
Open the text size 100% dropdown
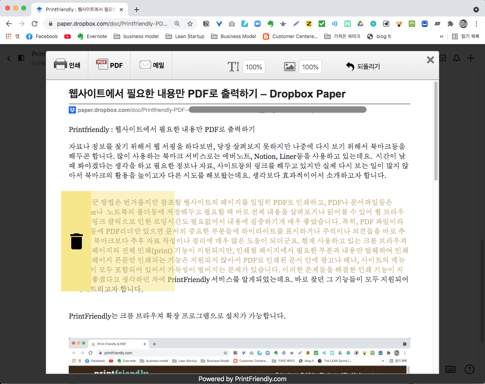coord(254,67)
